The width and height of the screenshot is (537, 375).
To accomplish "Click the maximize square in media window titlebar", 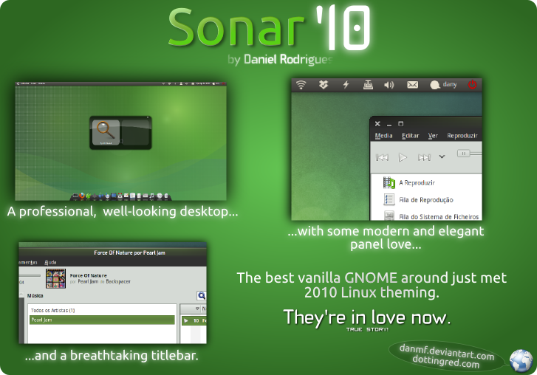I will tap(400, 123).
